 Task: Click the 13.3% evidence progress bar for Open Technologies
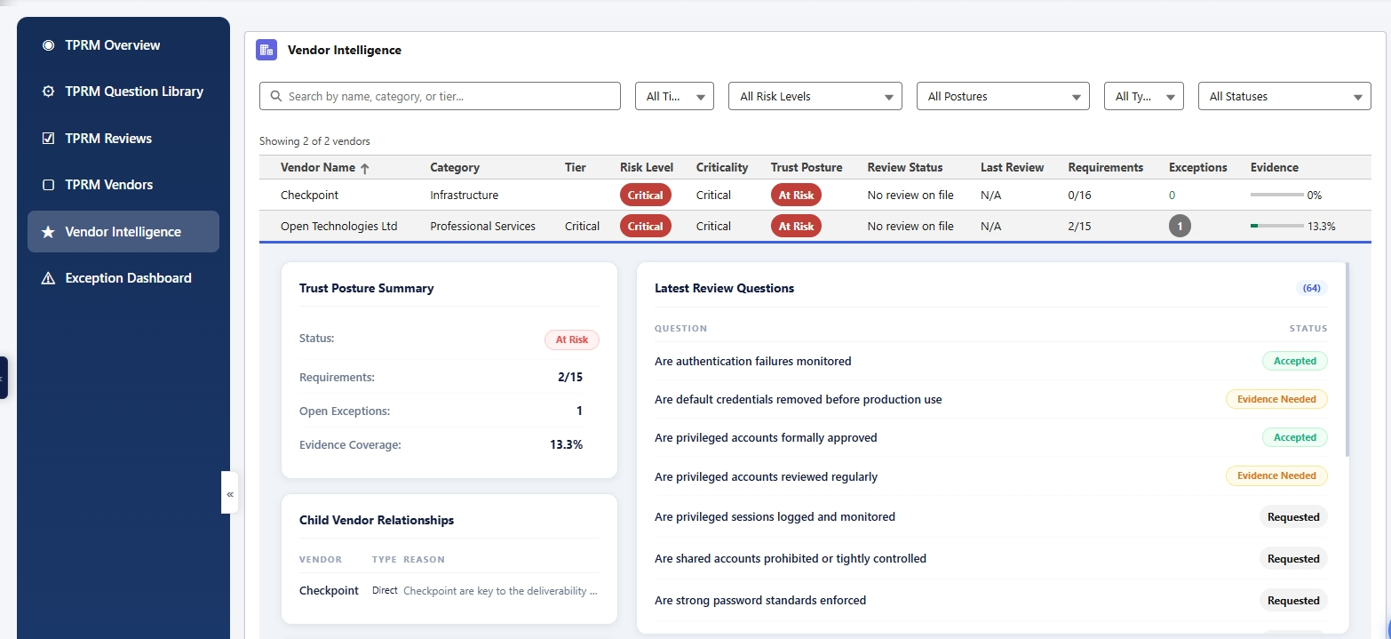coord(1277,226)
